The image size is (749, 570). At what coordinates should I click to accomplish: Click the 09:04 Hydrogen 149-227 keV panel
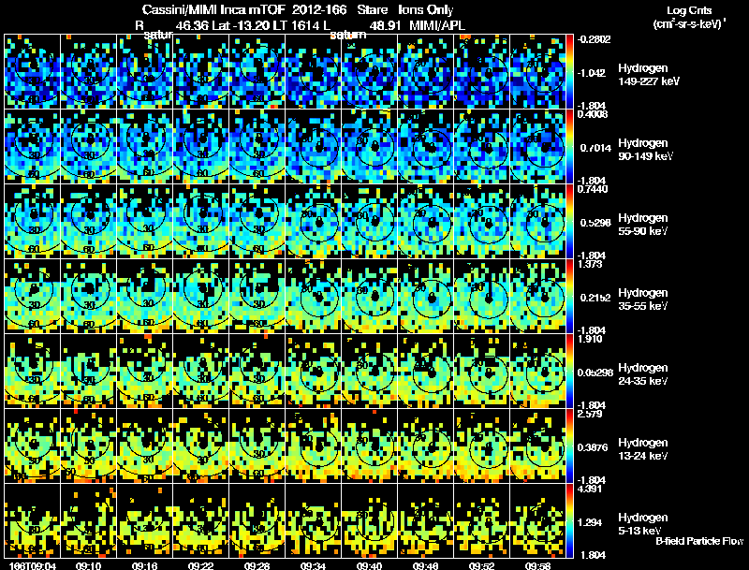tap(33, 72)
